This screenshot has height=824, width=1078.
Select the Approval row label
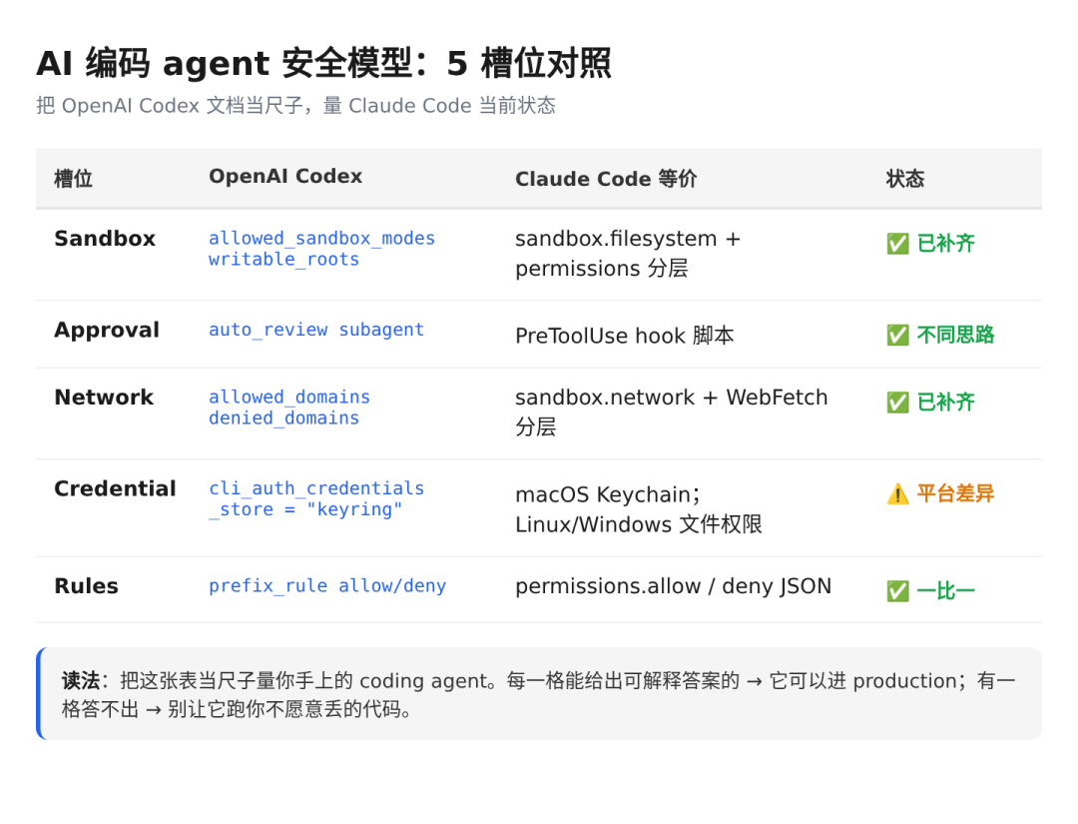(x=107, y=331)
